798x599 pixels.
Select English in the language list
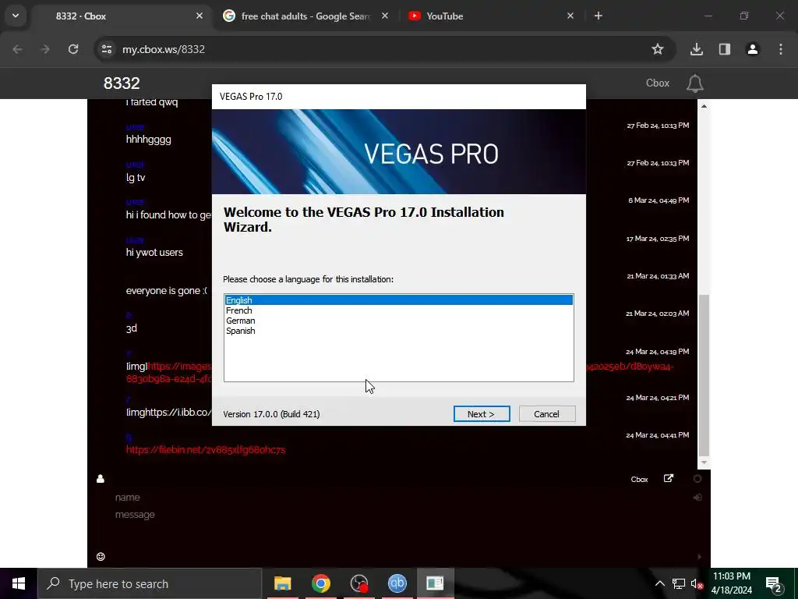tap(398, 300)
